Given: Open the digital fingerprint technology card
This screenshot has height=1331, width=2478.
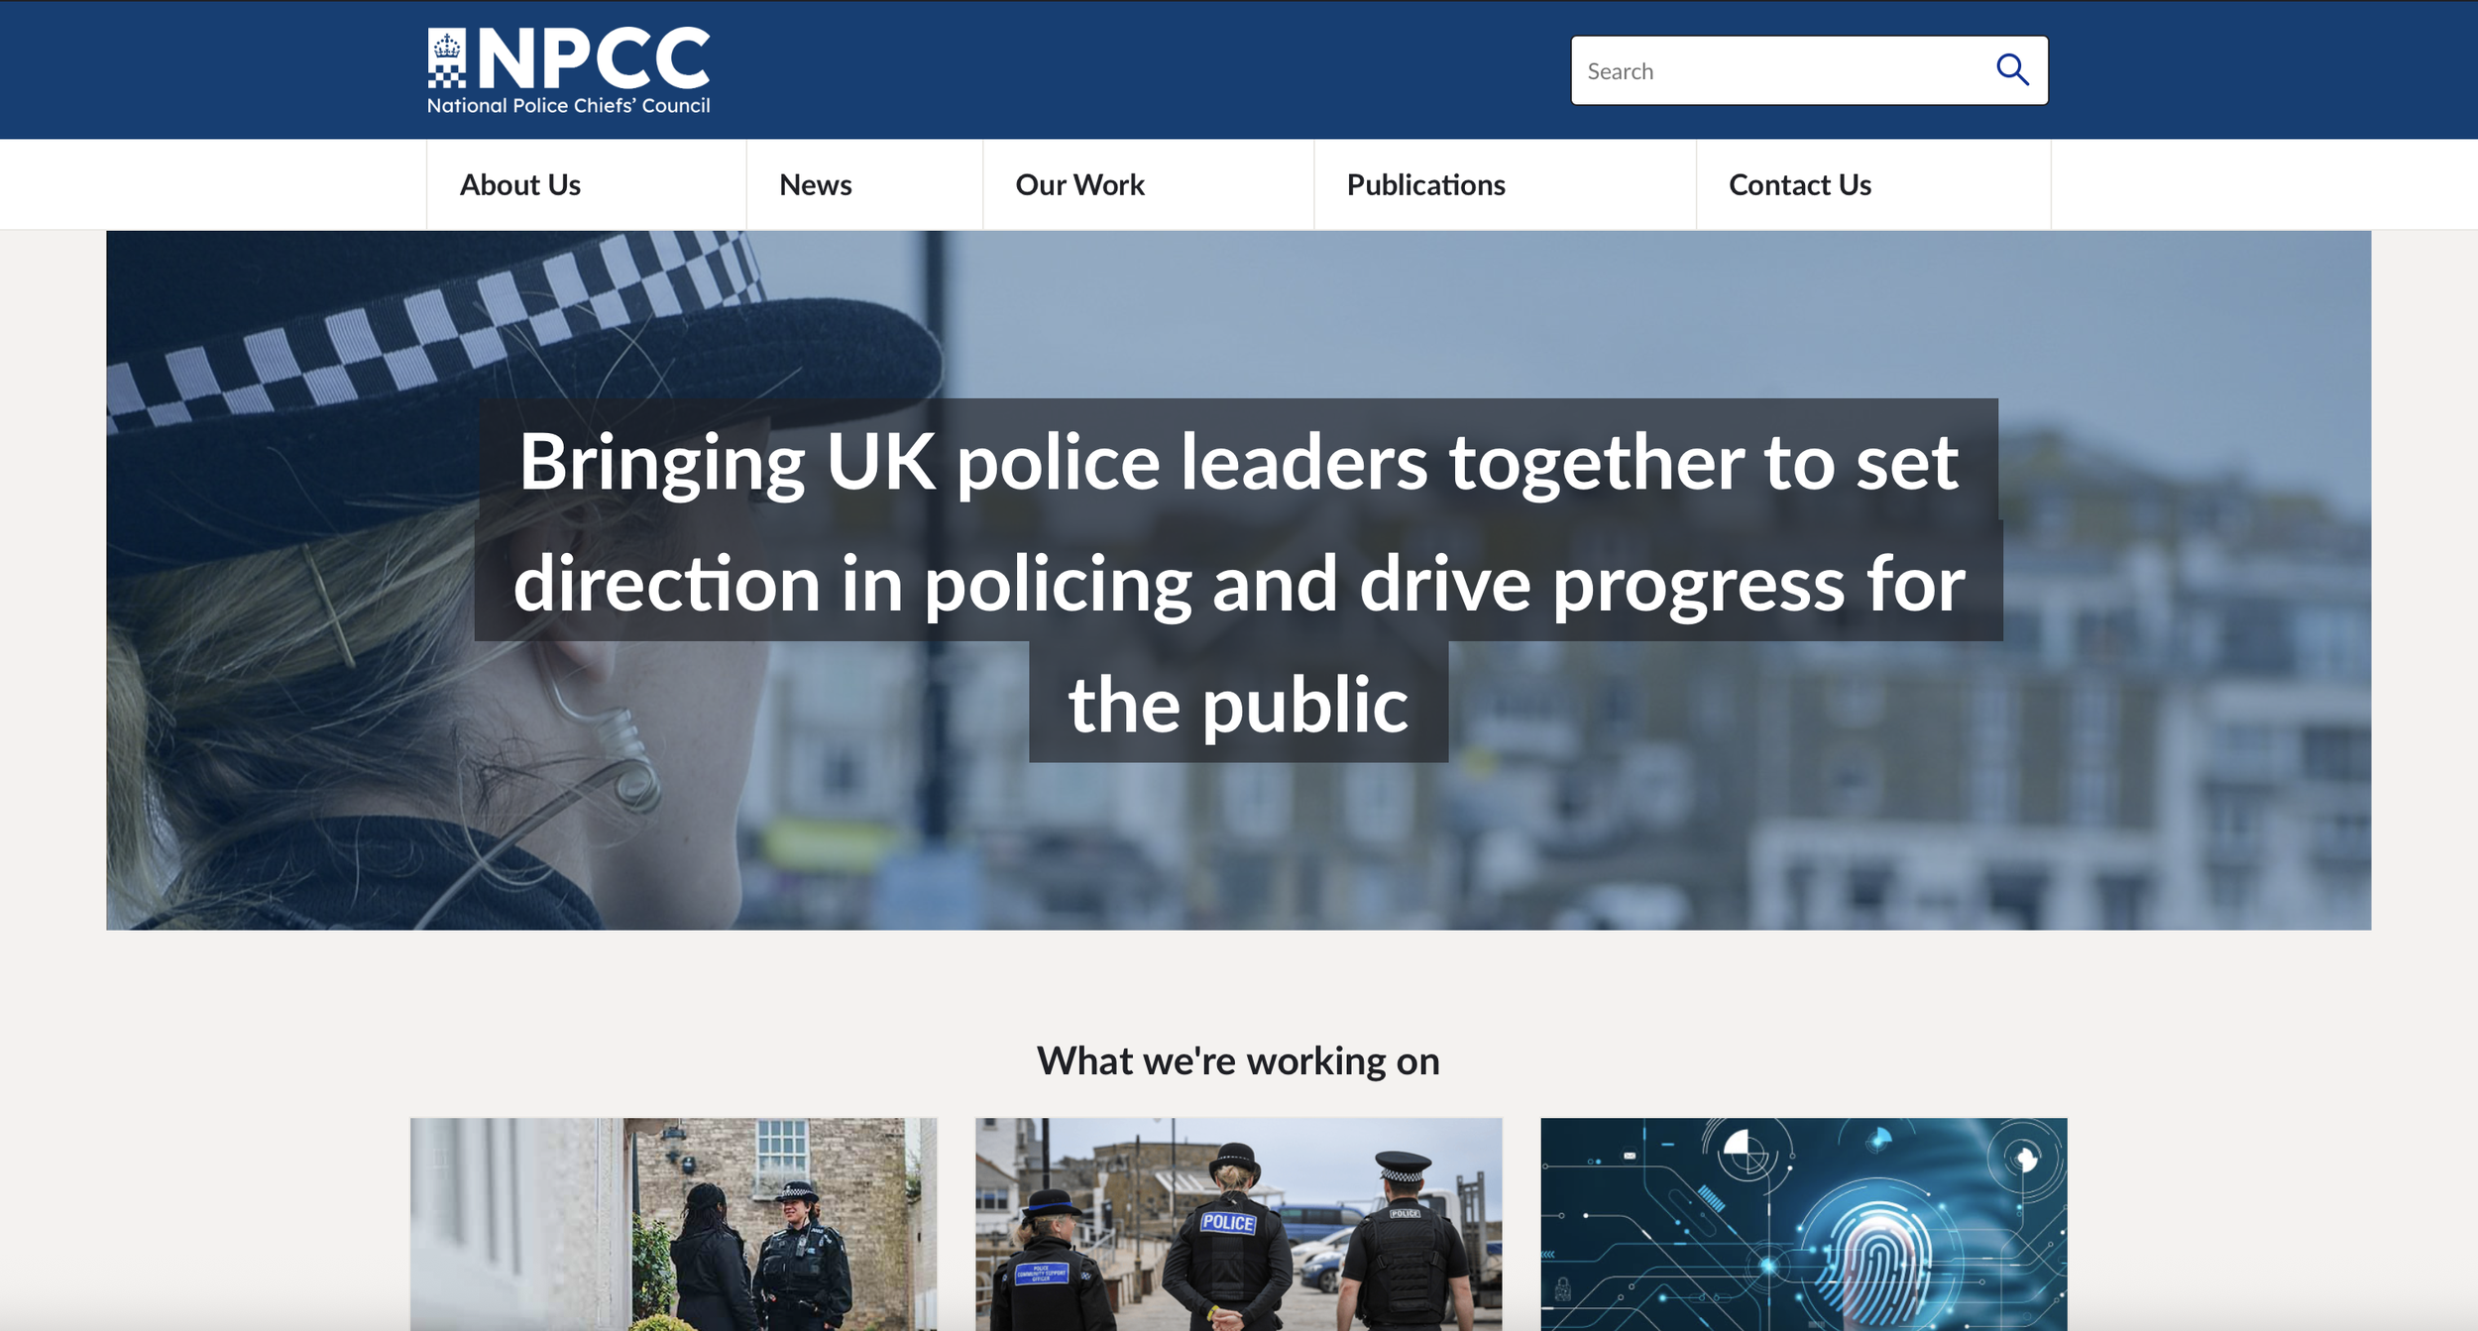Looking at the screenshot, I should pyautogui.click(x=1803, y=1224).
